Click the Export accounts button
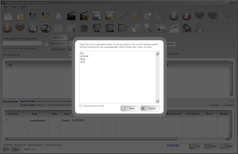The image size is (238, 154). (x=212, y=146)
